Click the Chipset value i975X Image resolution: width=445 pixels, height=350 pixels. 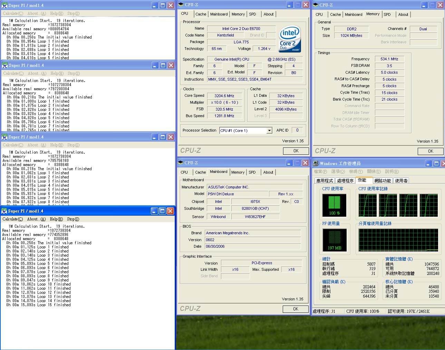pyautogui.click(x=255, y=202)
